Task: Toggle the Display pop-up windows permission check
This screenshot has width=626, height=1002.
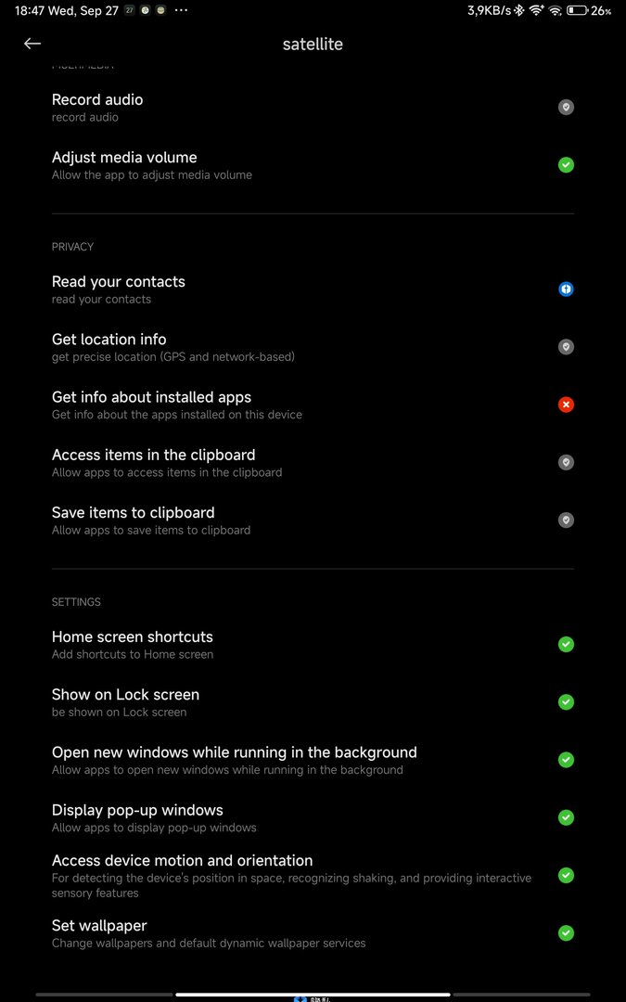Action: 566,817
